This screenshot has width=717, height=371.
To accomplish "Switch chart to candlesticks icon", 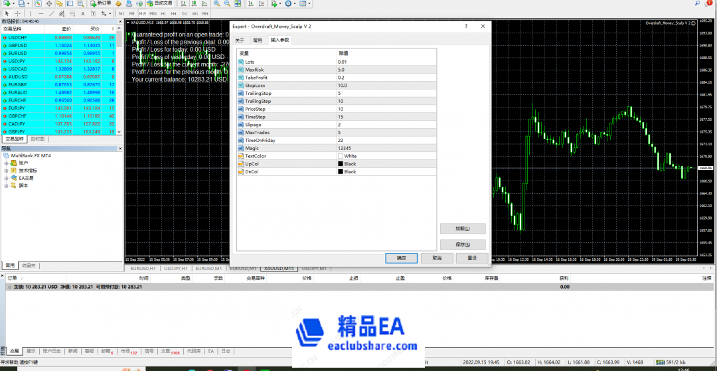I will click(194, 3).
